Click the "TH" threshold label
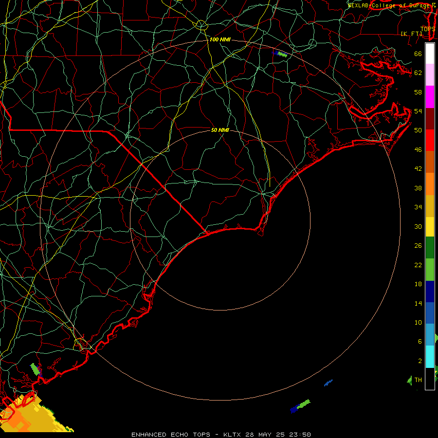This screenshot has height=438, width=438. (418, 380)
